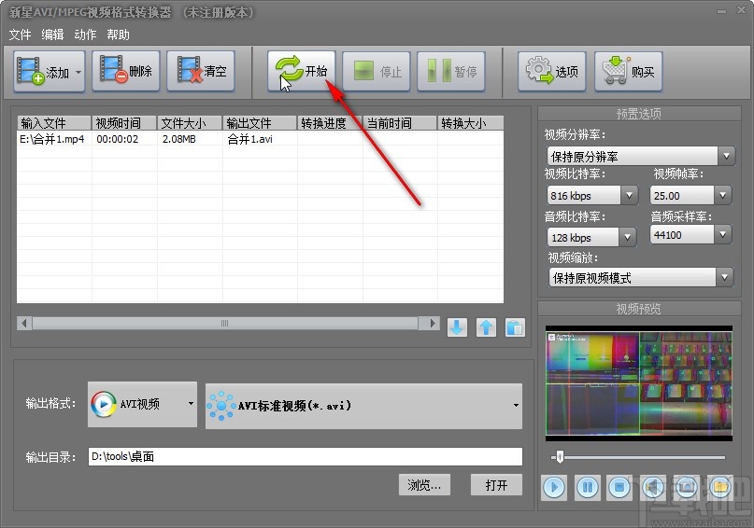Minimize the converter window

pyautogui.click(x=722, y=11)
